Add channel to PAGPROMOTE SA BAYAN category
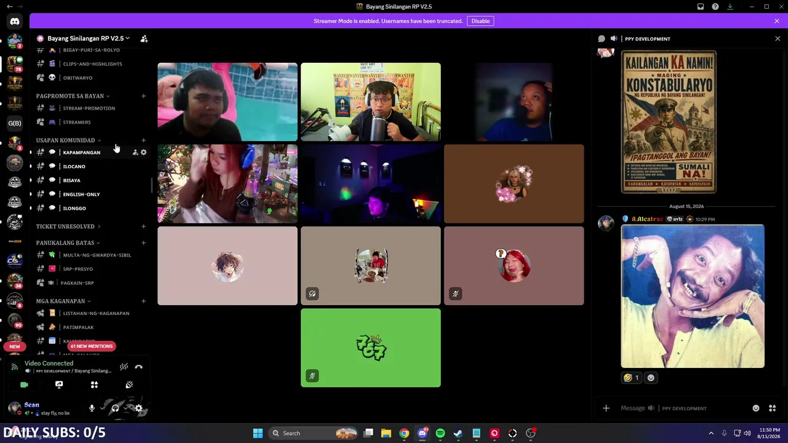This screenshot has width=788, height=443. click(x=143, y=96)
